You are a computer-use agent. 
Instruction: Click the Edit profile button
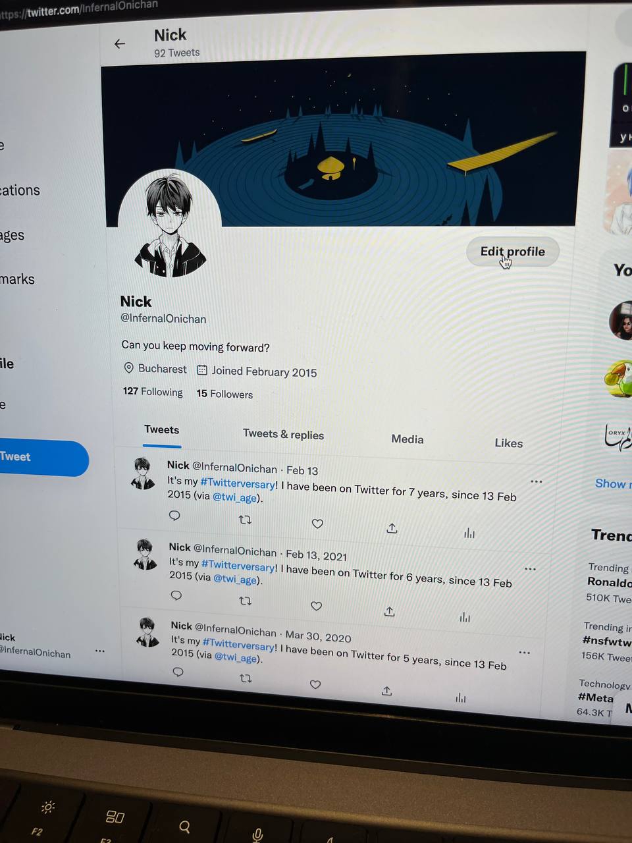513,252
